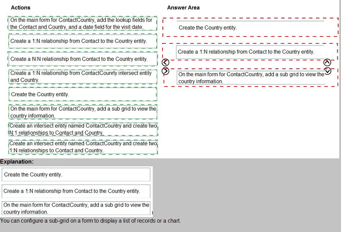Select 1:N relationship from ContactCounrty intersect entity action
Screen dimensions: 341x232
83,77
